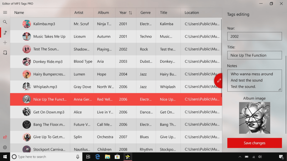The width and height of the screenshot is (287, 161).
Task: Click into the Title text field
Action: [254, 55]
